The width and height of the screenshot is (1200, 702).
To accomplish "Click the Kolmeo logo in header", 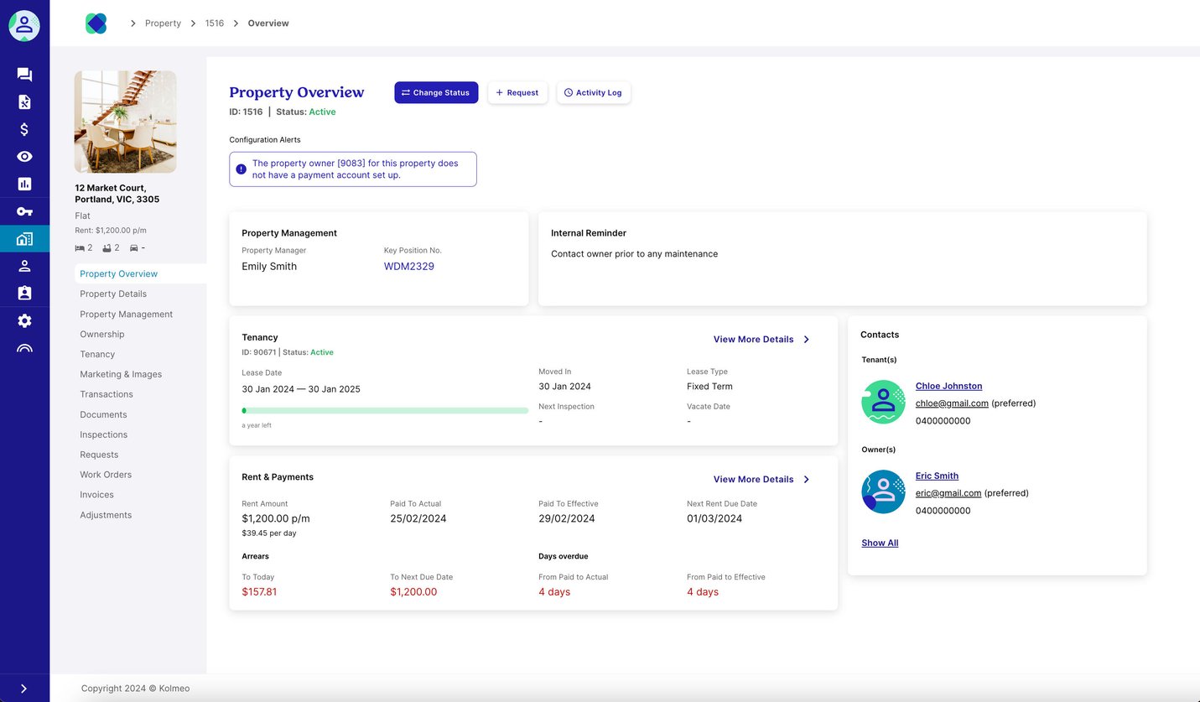I will [x=96, y=23].
